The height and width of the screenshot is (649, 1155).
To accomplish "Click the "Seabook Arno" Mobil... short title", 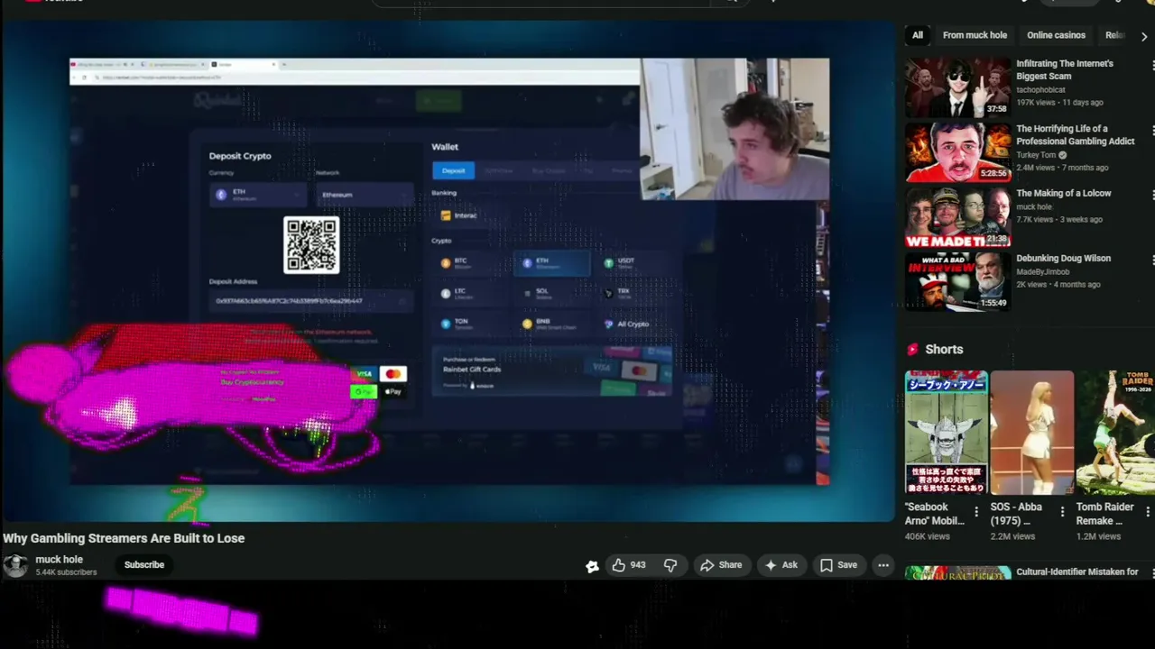I will pos(935,514).
